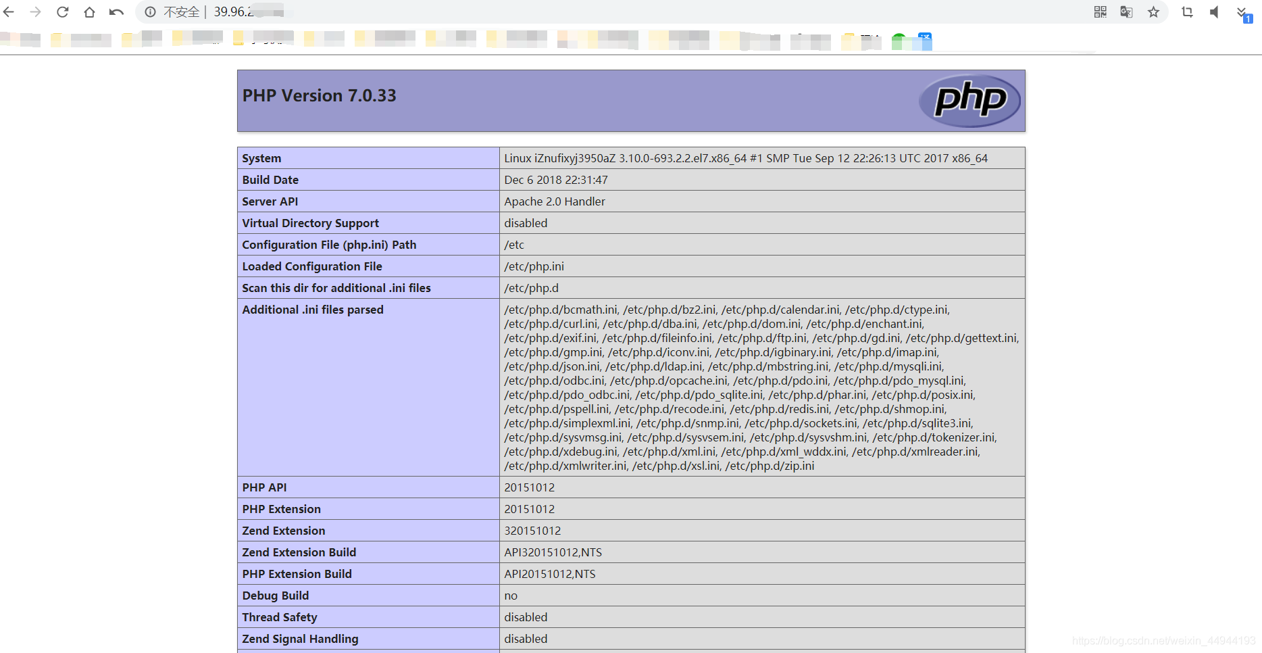Reload the current page
Screen dimensions: 1262x653
coord(62,12)
